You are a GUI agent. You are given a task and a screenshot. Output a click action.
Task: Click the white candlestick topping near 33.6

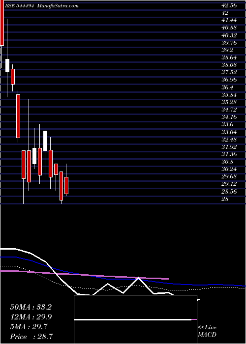45,141
